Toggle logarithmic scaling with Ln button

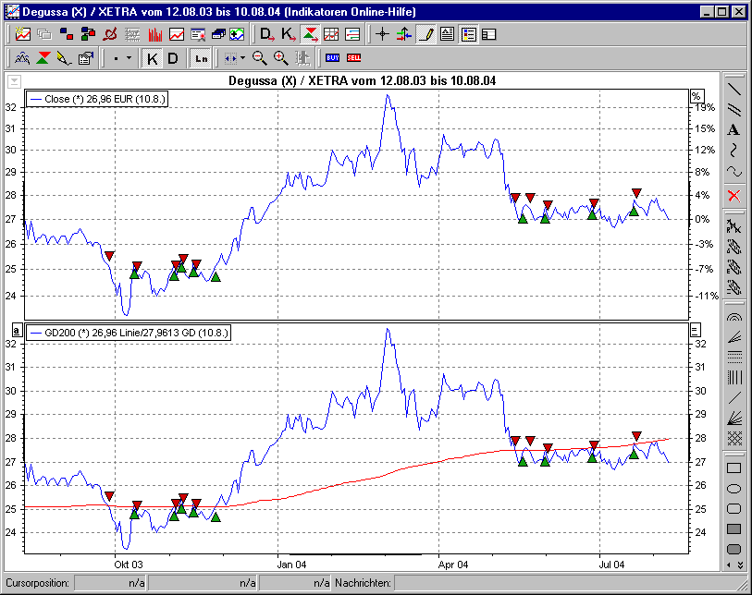(x=200, y=57)
